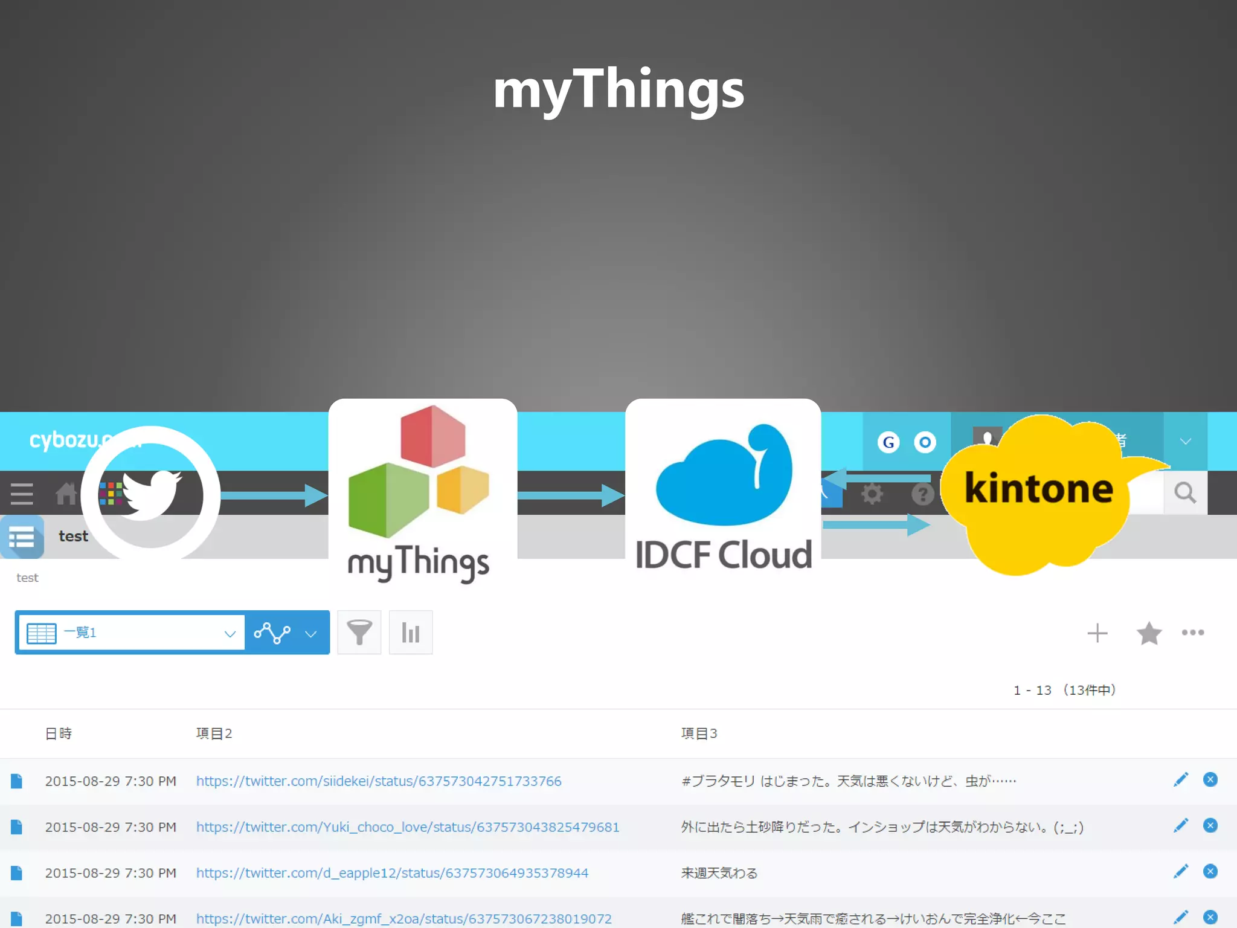Open the Yuki_choco_love twitter status link

point(408,827)
